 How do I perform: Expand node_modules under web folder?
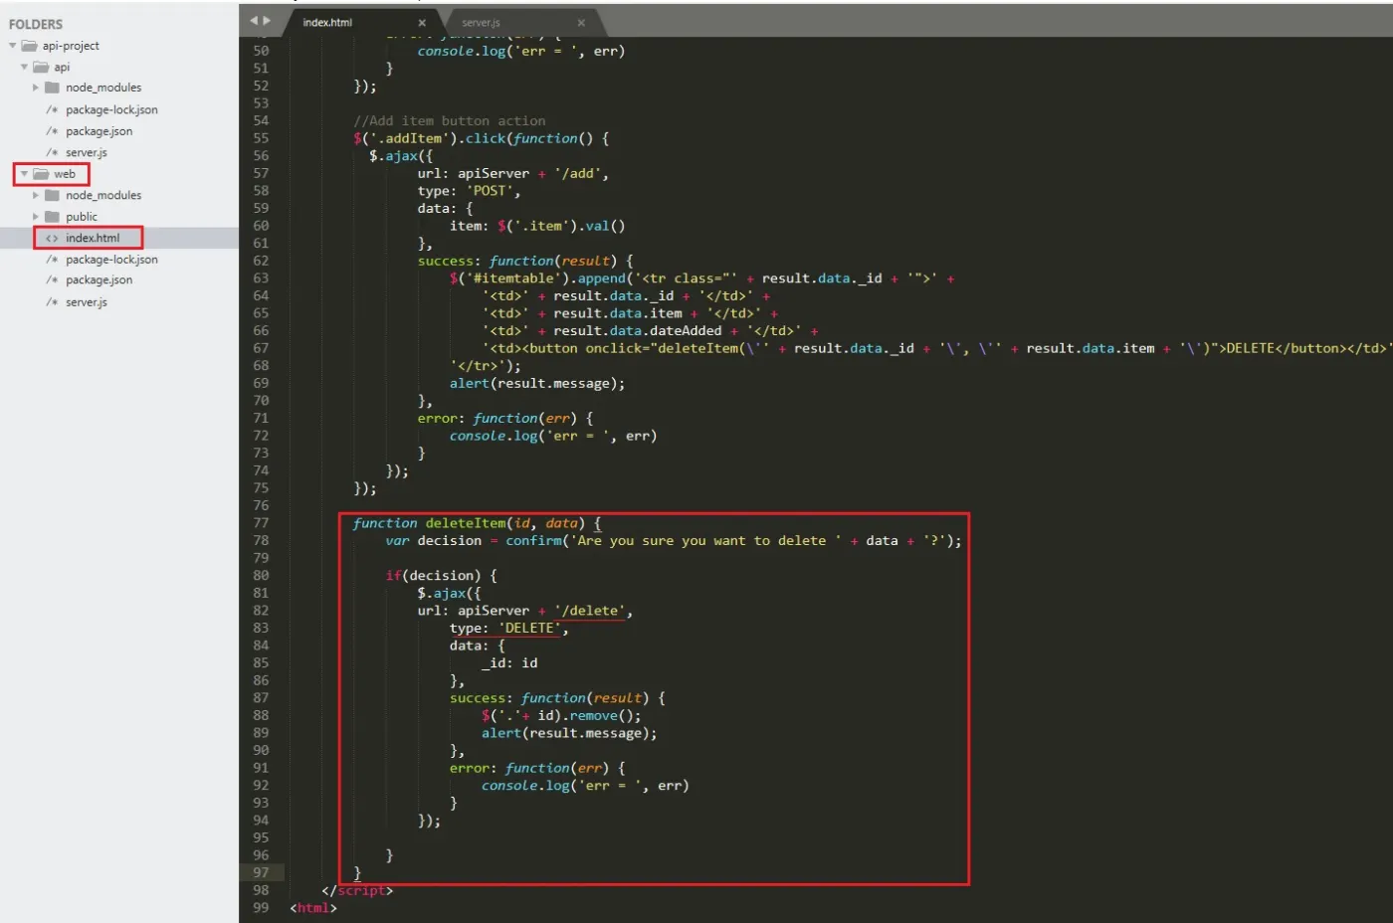tap(36, 196)
